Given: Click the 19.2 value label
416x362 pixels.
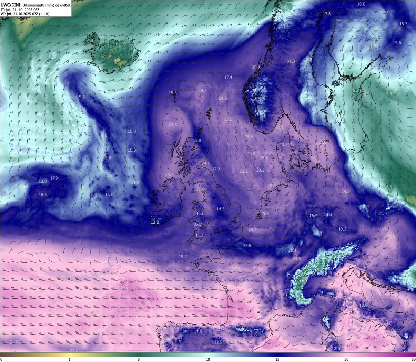Looking at the screenshot, I should (183, 256).
